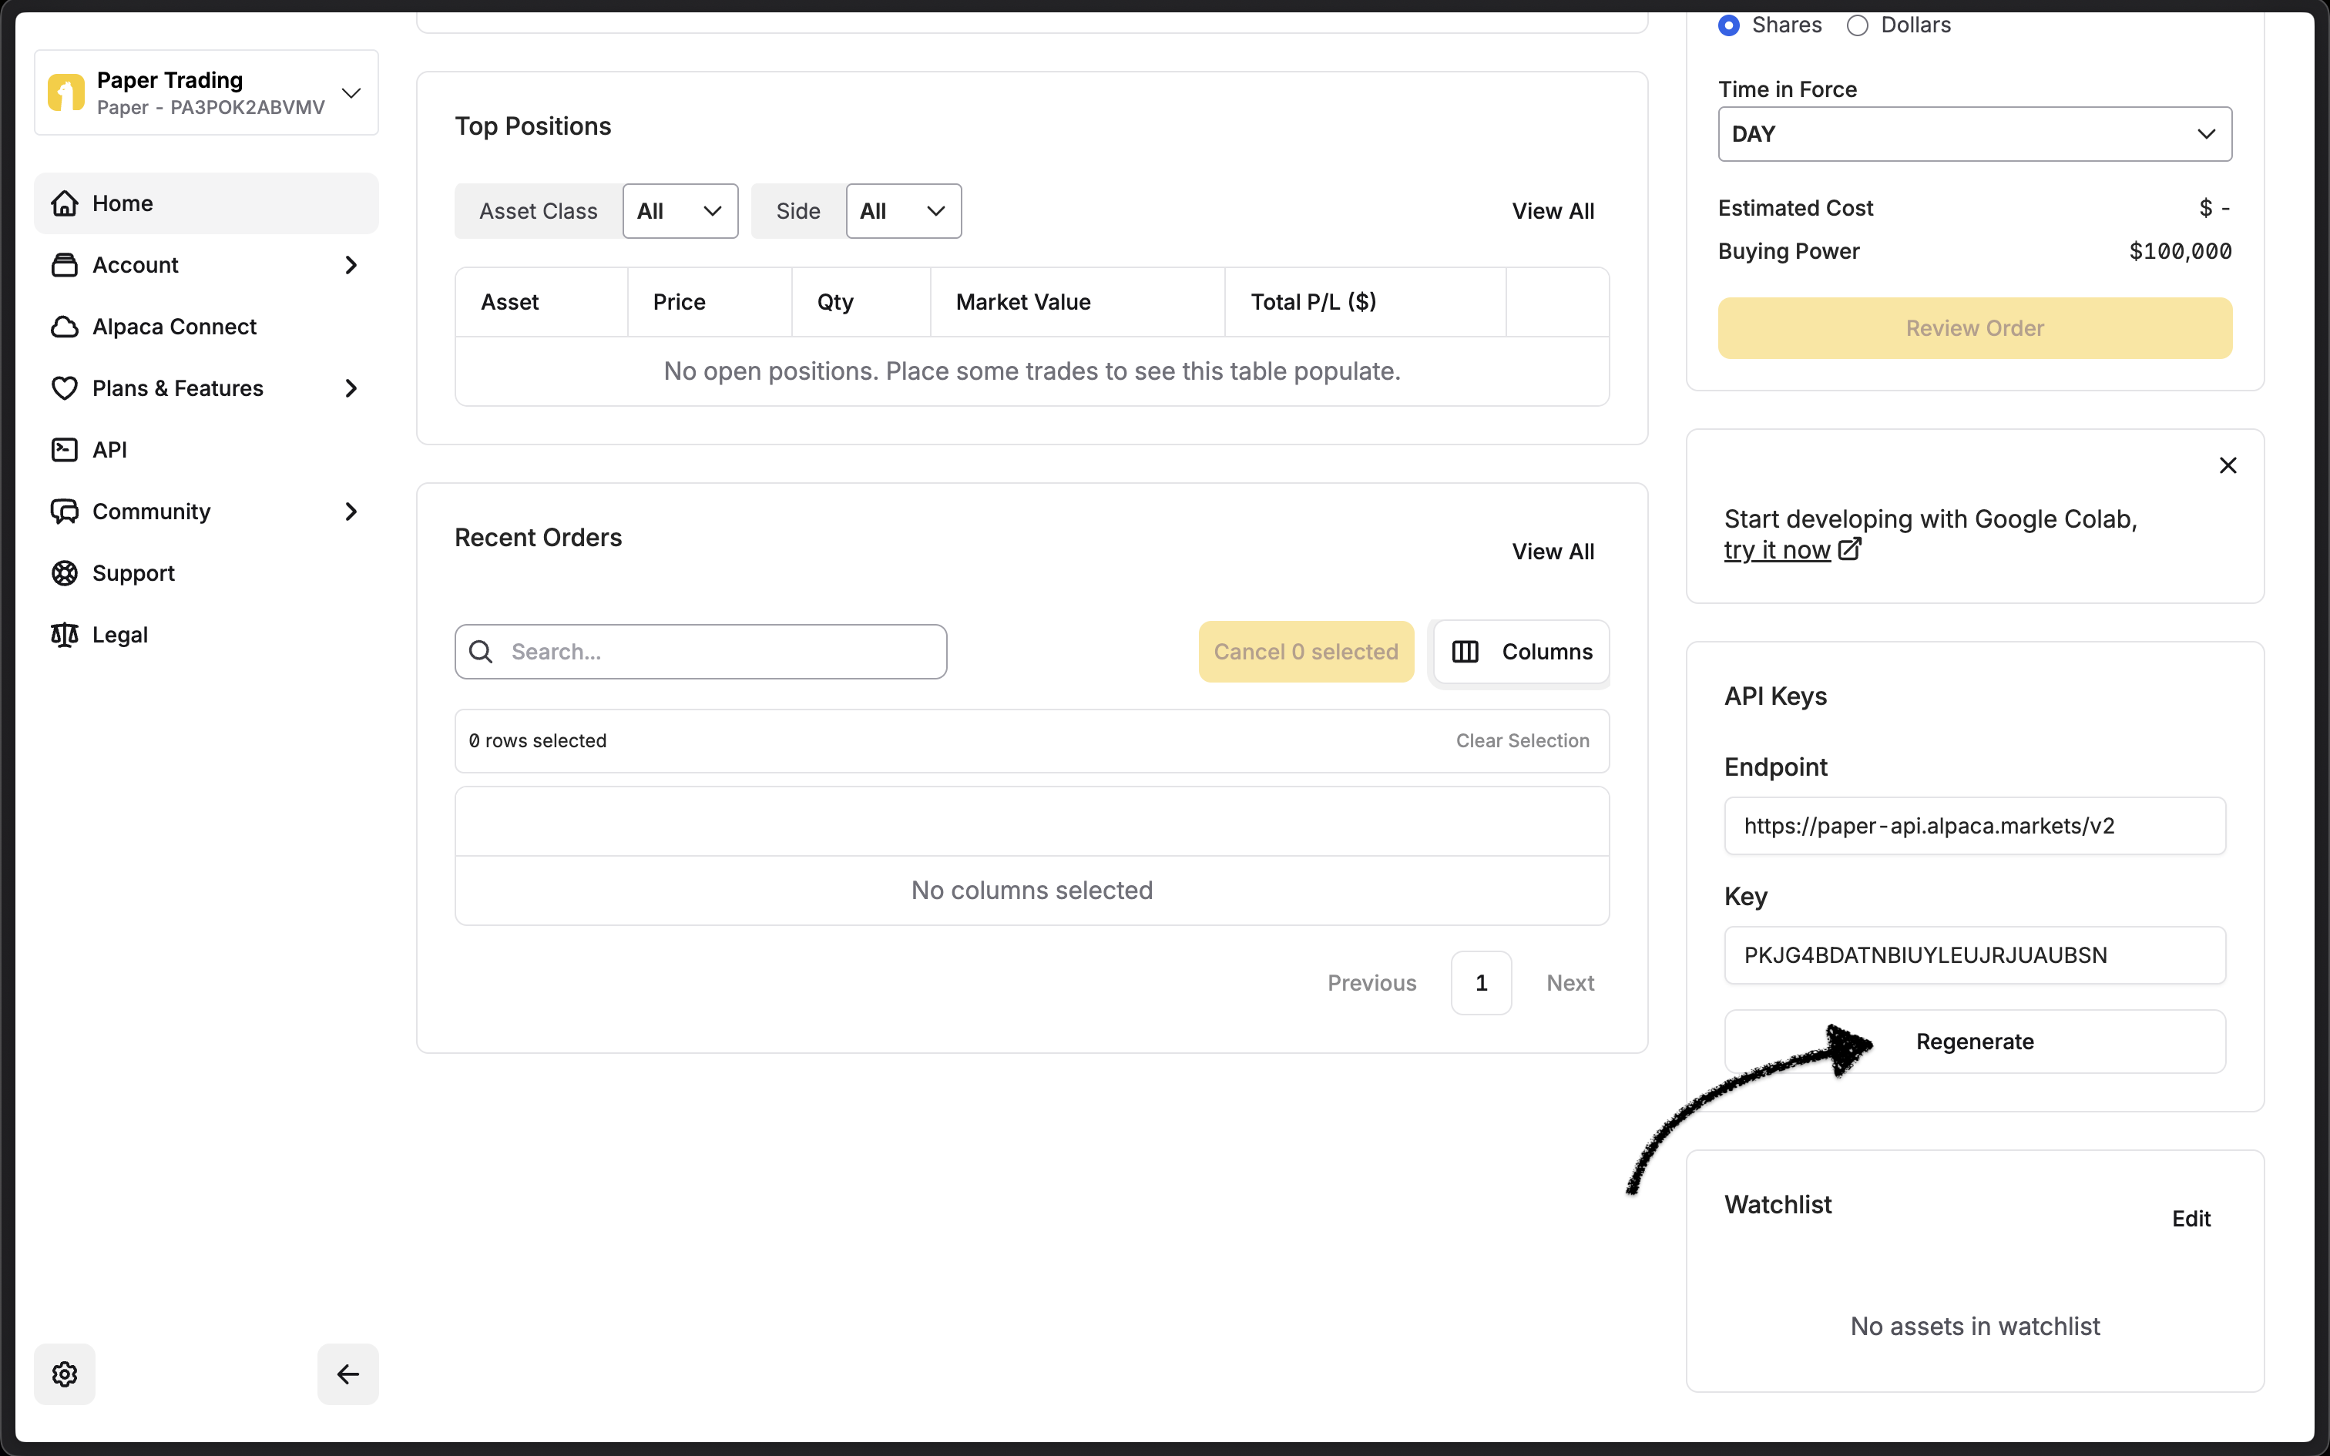The width and height of the screenshot is (2330, 1456).
Task: Open the Time in Force dropdown
Action: [x=1974, y=134]
